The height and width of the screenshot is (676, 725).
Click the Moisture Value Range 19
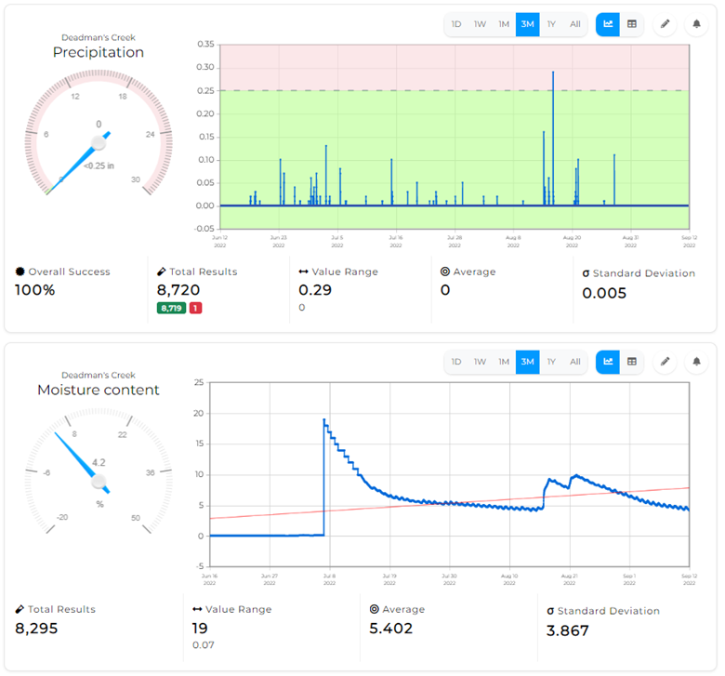tap(200, 629)
